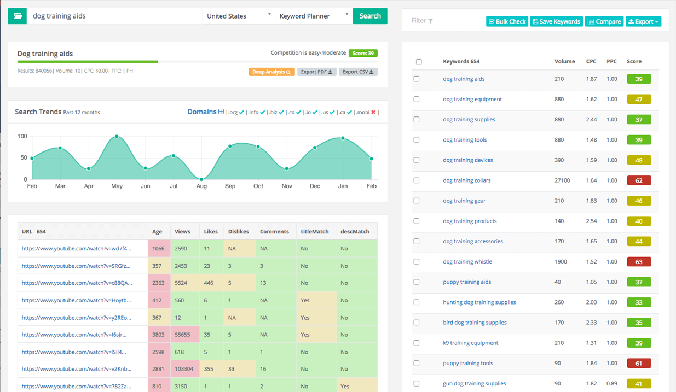Viewport: 676px width, 392px height.
Task: Open the dog training supplies keyword link
Action: [469, 120]
